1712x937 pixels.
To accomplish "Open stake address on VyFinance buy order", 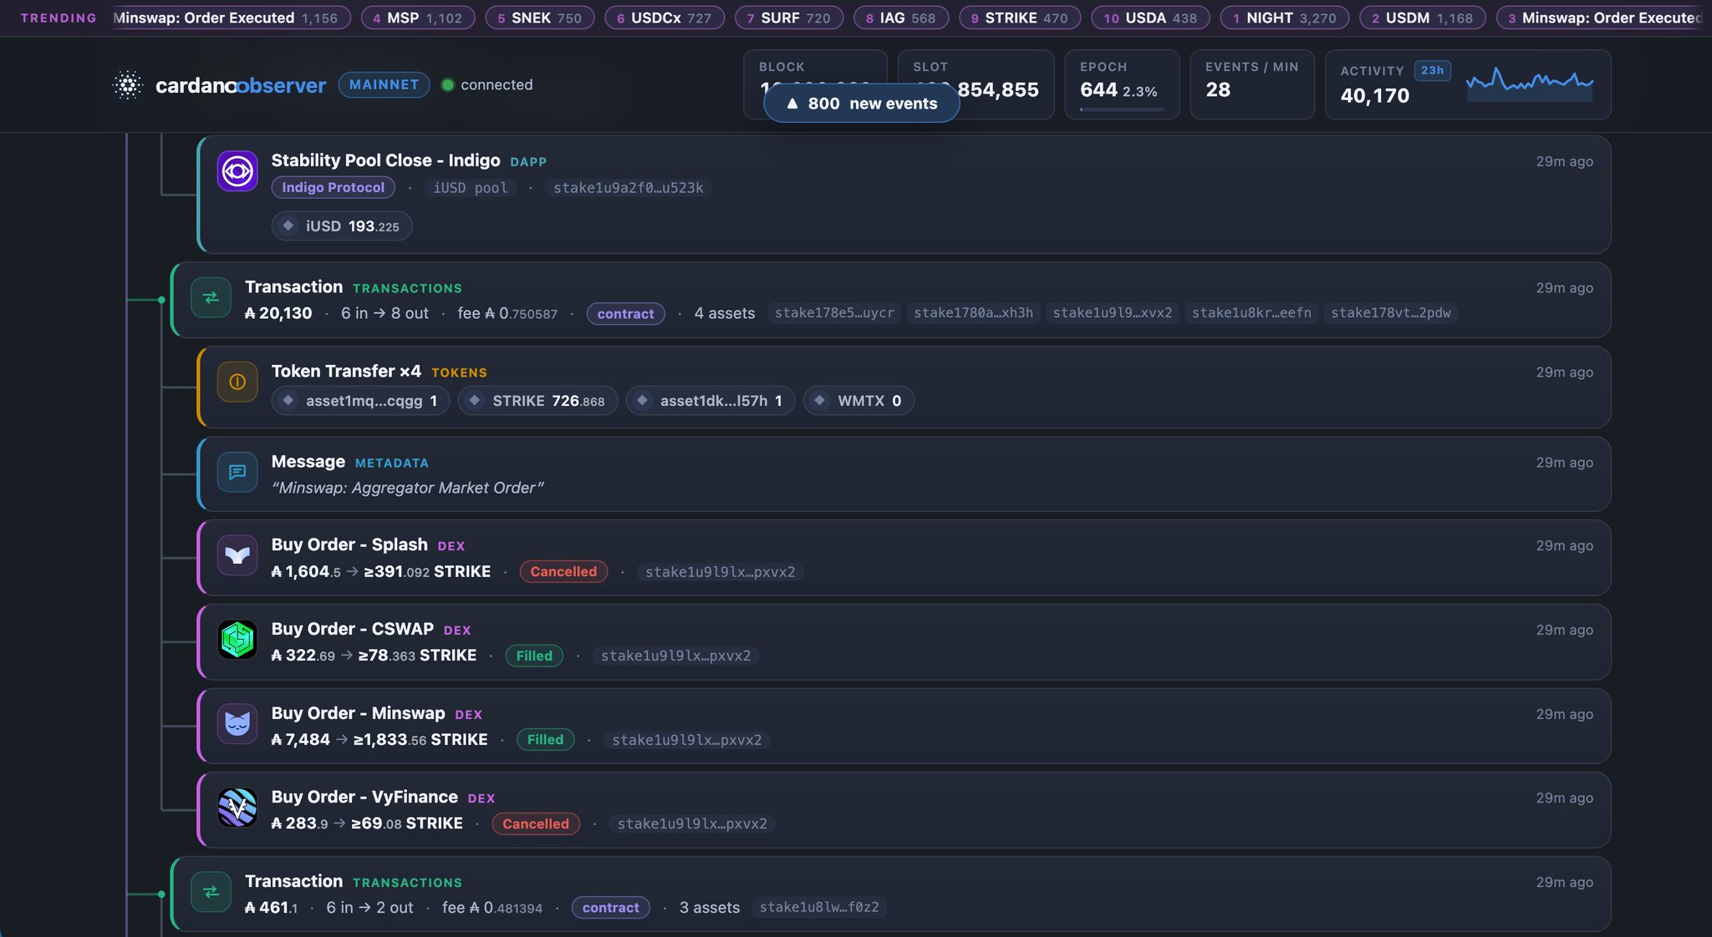I will coord(692,823).
